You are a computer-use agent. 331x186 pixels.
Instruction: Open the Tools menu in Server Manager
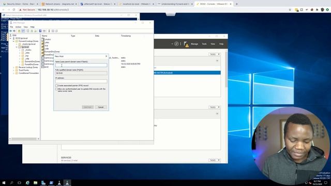pos(204,44)
